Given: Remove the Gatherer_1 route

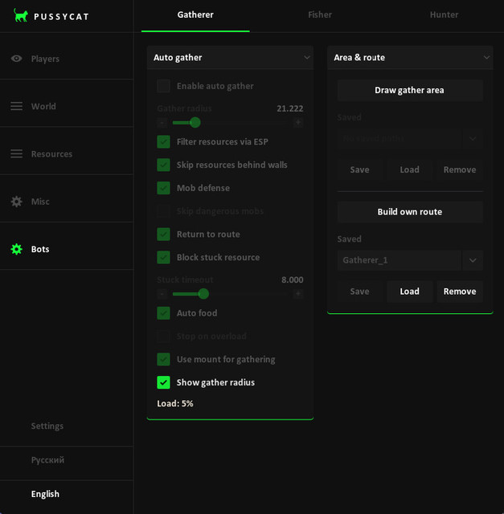Looking at the screenshot, I should (x=460, y=292).
